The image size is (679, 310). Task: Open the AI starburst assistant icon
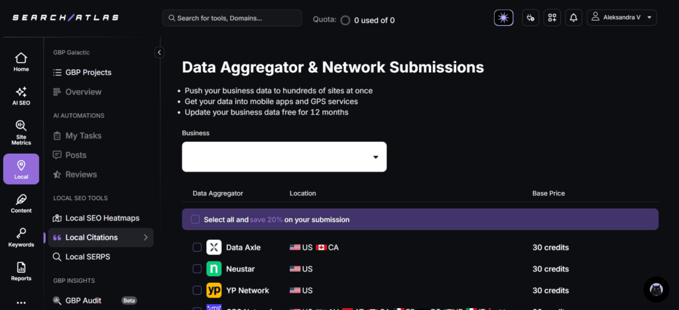[x=504, y=18]
